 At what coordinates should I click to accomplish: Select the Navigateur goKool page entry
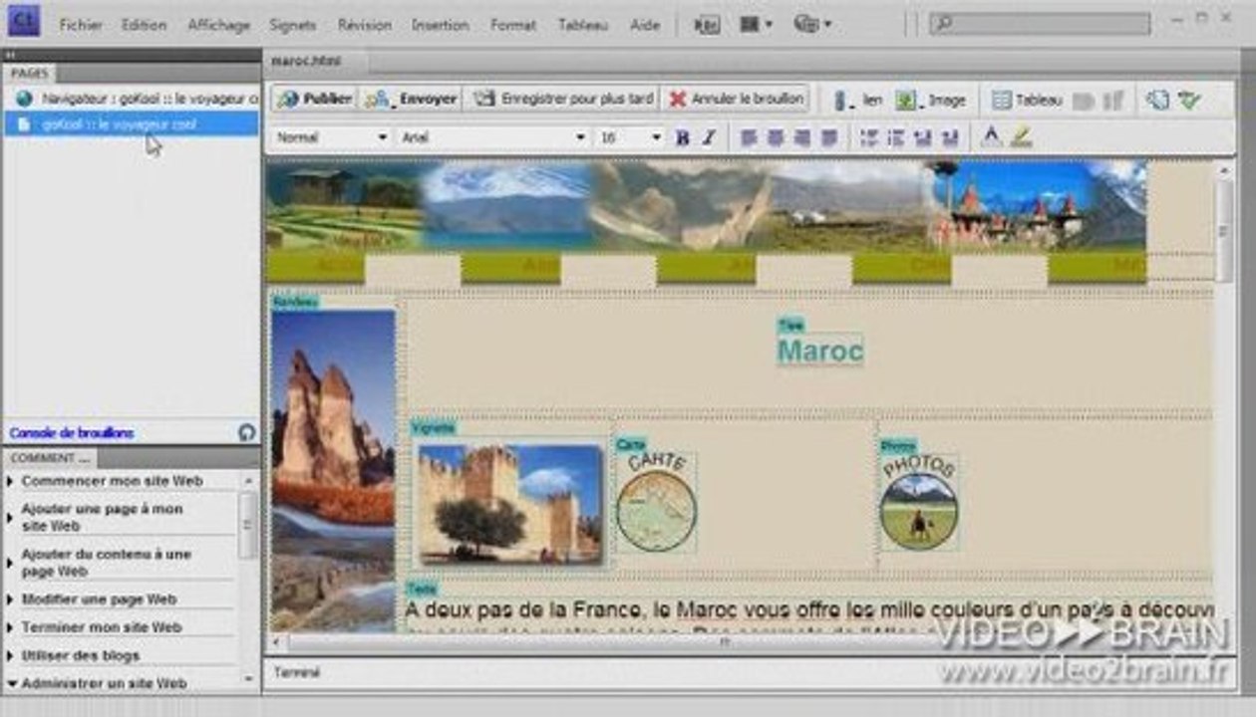pyautogui.click(x=131, y=99)
